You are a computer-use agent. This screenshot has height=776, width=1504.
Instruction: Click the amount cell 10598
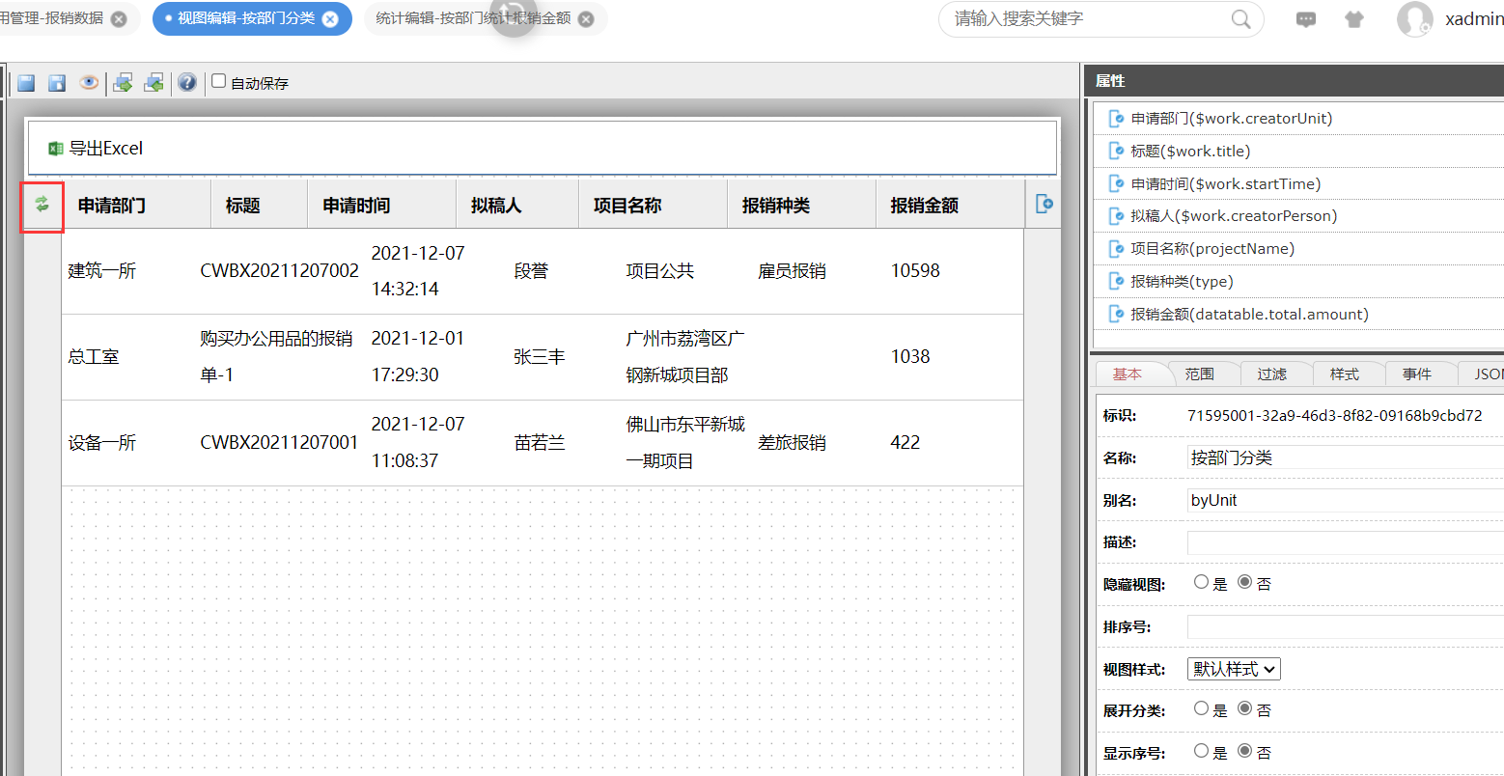pos(915,271)
